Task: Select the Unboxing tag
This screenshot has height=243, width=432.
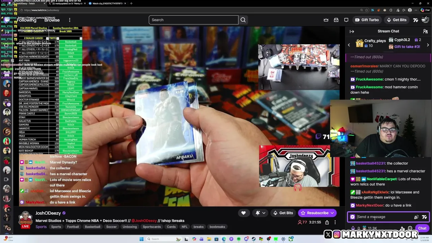Action: (x=130, y=227)
